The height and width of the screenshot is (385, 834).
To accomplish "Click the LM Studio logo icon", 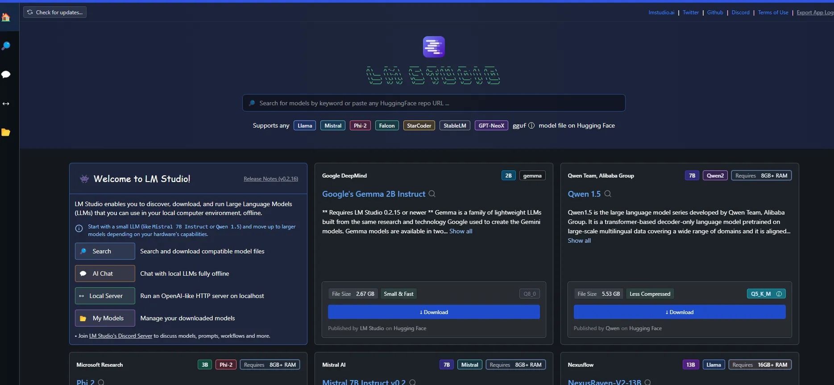I will (x=434, y=47).
